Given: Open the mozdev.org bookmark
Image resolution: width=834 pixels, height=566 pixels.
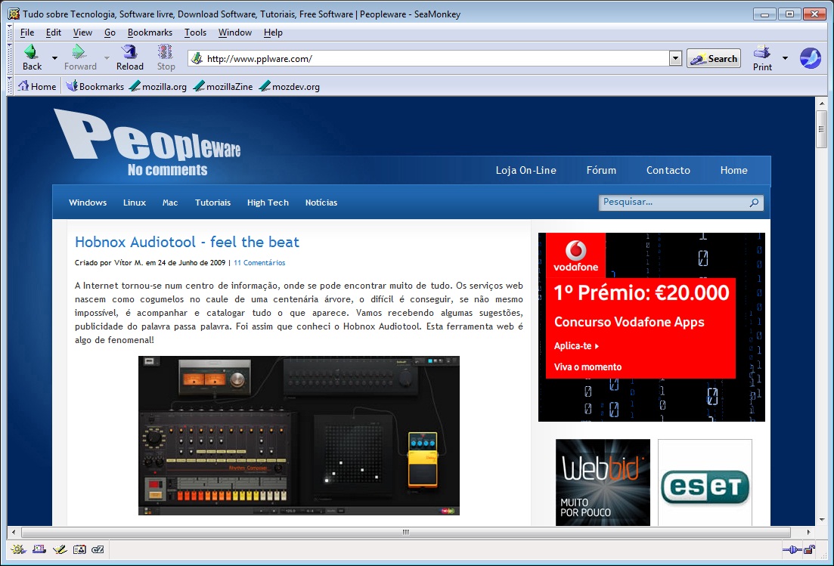Looking at the screenshot, I should point(290,86).
